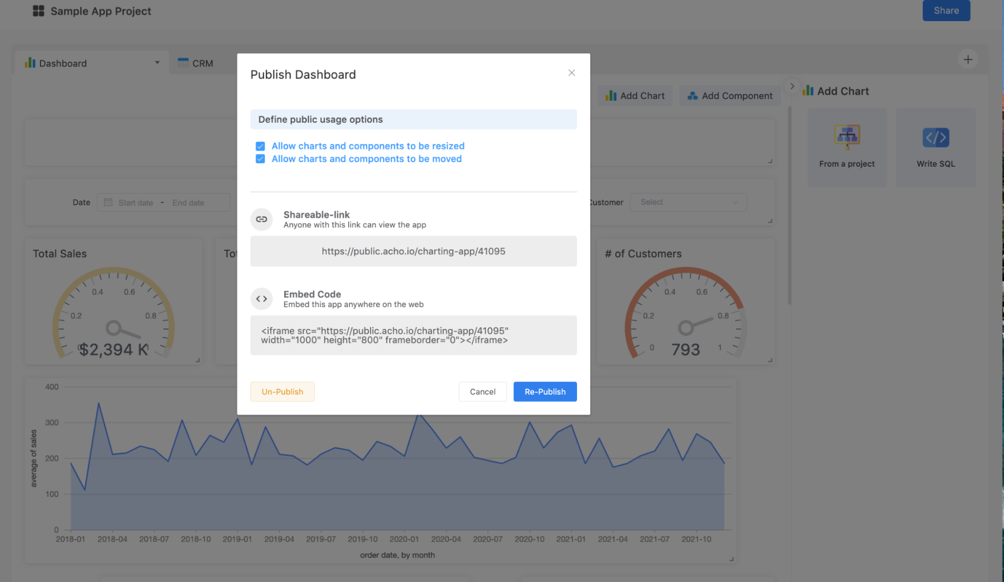Click the plus icon to add new tab
This screenshot has width=1004, height=582.
[967, 59]
